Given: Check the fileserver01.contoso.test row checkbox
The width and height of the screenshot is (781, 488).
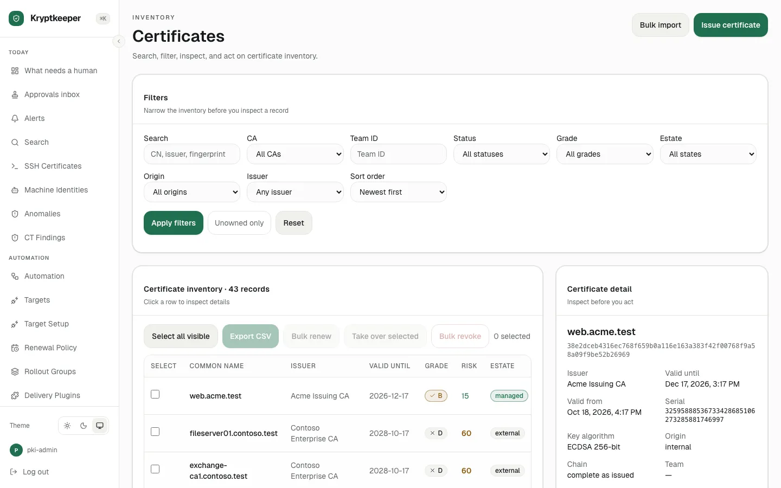Looking at the screenshot, I should (x=155, y=432).
